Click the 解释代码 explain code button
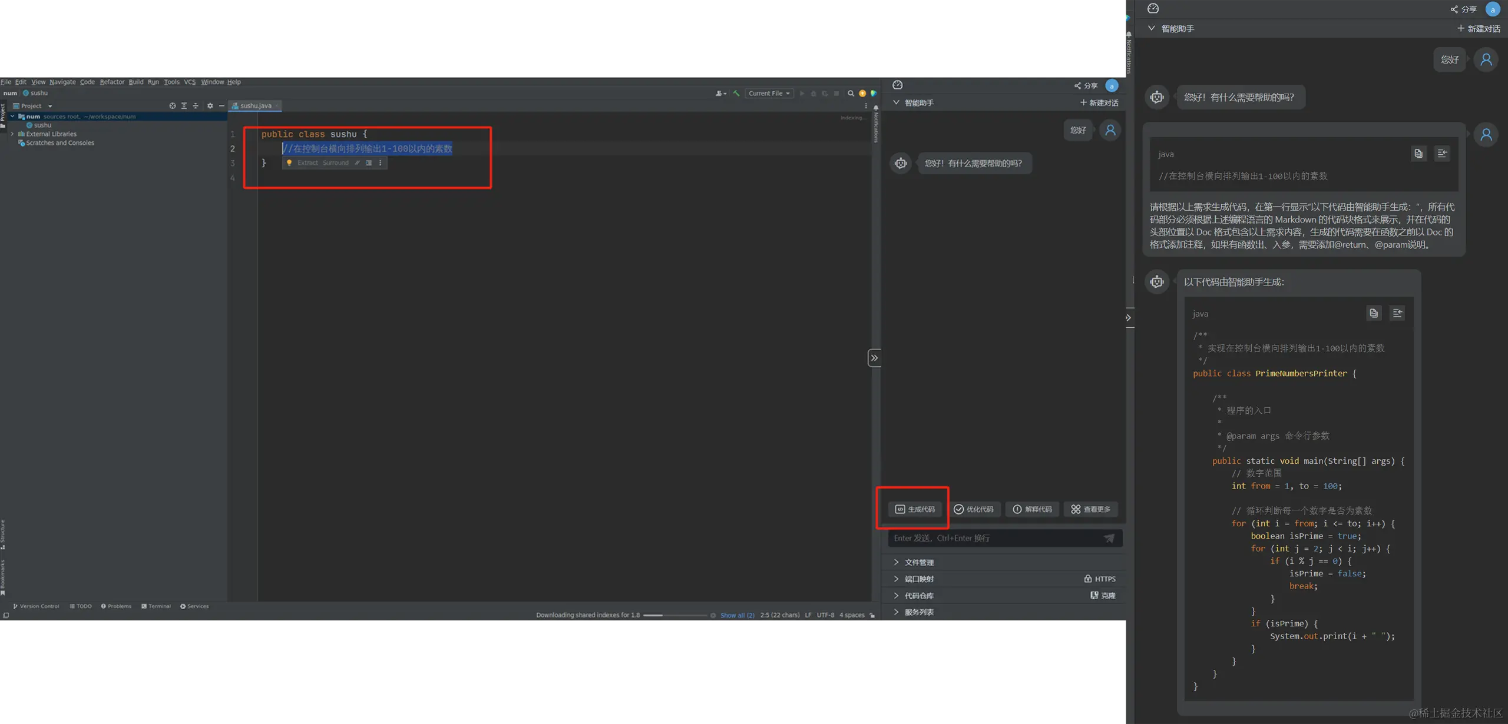The width and height of the screenshot is (1508, 724). click(1032, 509)
